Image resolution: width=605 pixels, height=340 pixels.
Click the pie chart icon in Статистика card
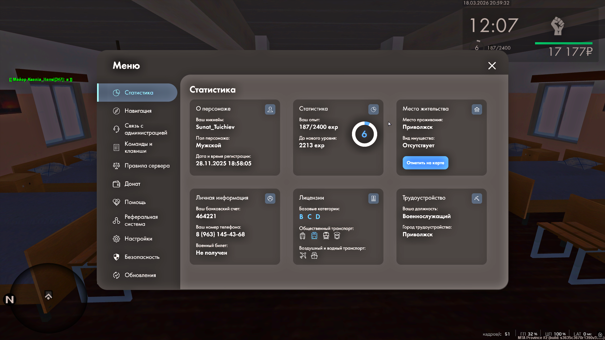click(x=373, y=109)
